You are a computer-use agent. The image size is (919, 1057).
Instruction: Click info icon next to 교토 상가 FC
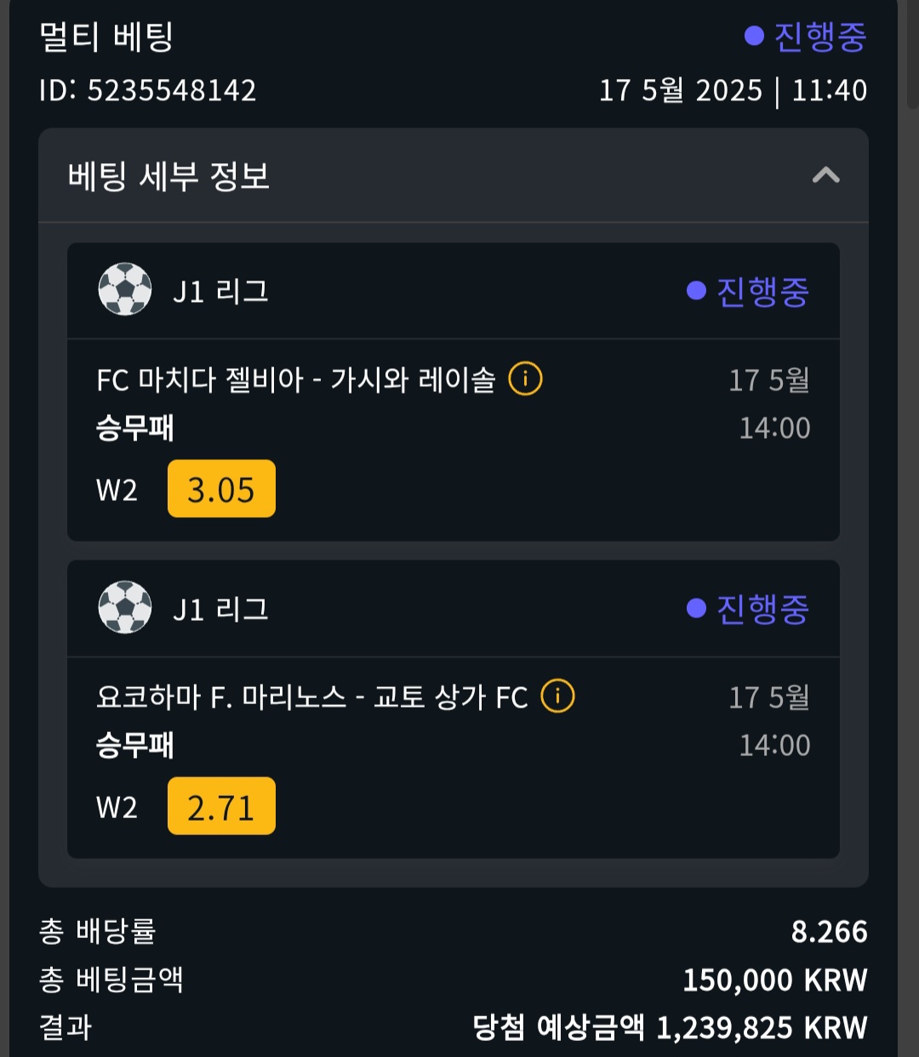(x=557, y=696)
